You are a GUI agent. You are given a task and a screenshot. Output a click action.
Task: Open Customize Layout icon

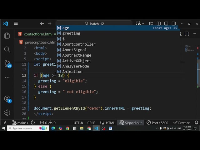click(151, 24)
